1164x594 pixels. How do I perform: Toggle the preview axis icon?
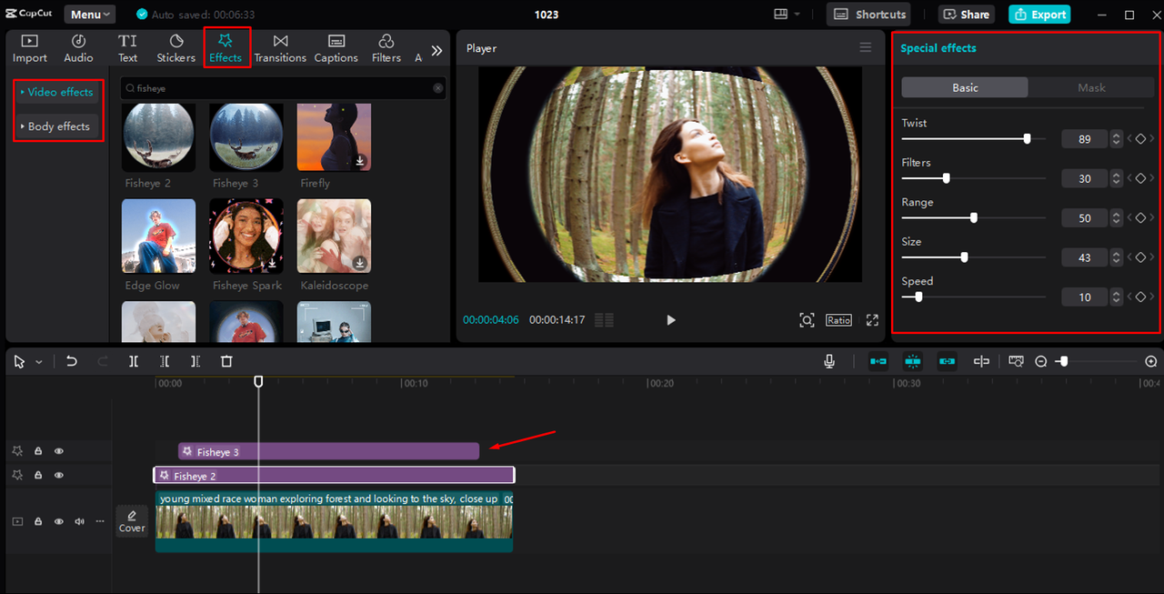[x=981, y=361]
